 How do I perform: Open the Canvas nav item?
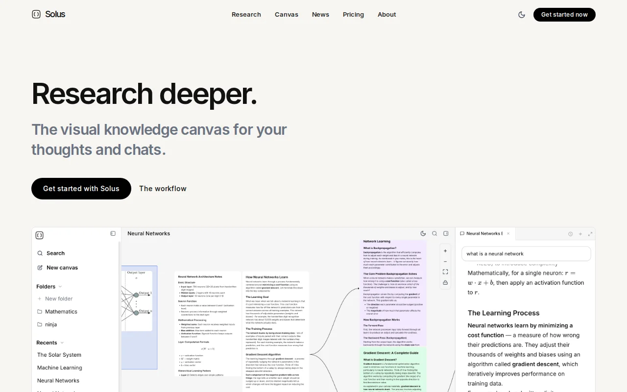tap(287, 15)
